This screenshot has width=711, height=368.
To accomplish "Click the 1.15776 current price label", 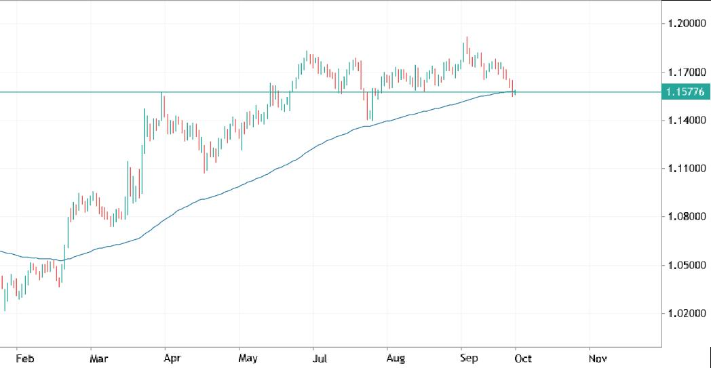I will point(685,92).
